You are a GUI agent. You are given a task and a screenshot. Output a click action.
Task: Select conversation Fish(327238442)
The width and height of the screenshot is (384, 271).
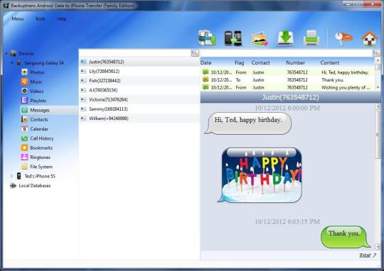139,81
